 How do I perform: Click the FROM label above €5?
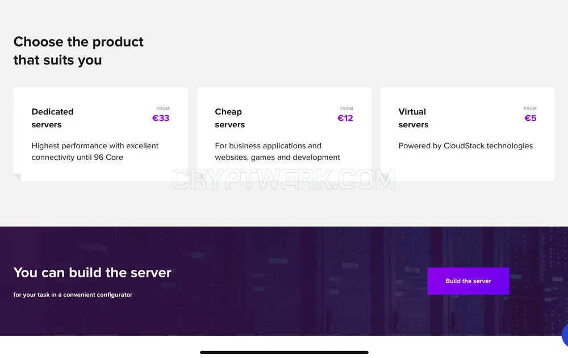(x=530, y=109)
